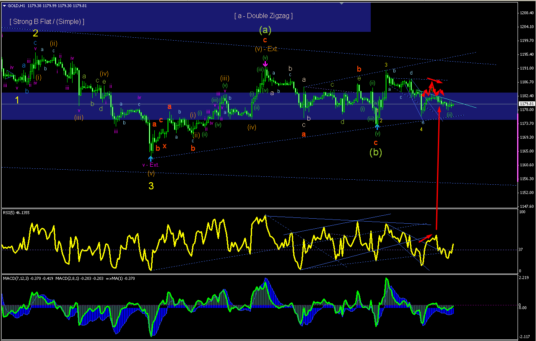Select the large yellow wave 1 label
This screenshot has height=341, width=536.
pyautogui.click(x=17, y=100)
